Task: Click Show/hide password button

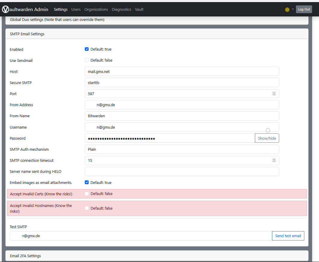Action: pyautogui.click(x=267, y=138)
